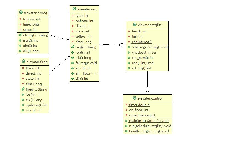Select the elevater.flreq class title
This screenshot has height=159, width=226.
pyautogui.click(x=37, y=62)
